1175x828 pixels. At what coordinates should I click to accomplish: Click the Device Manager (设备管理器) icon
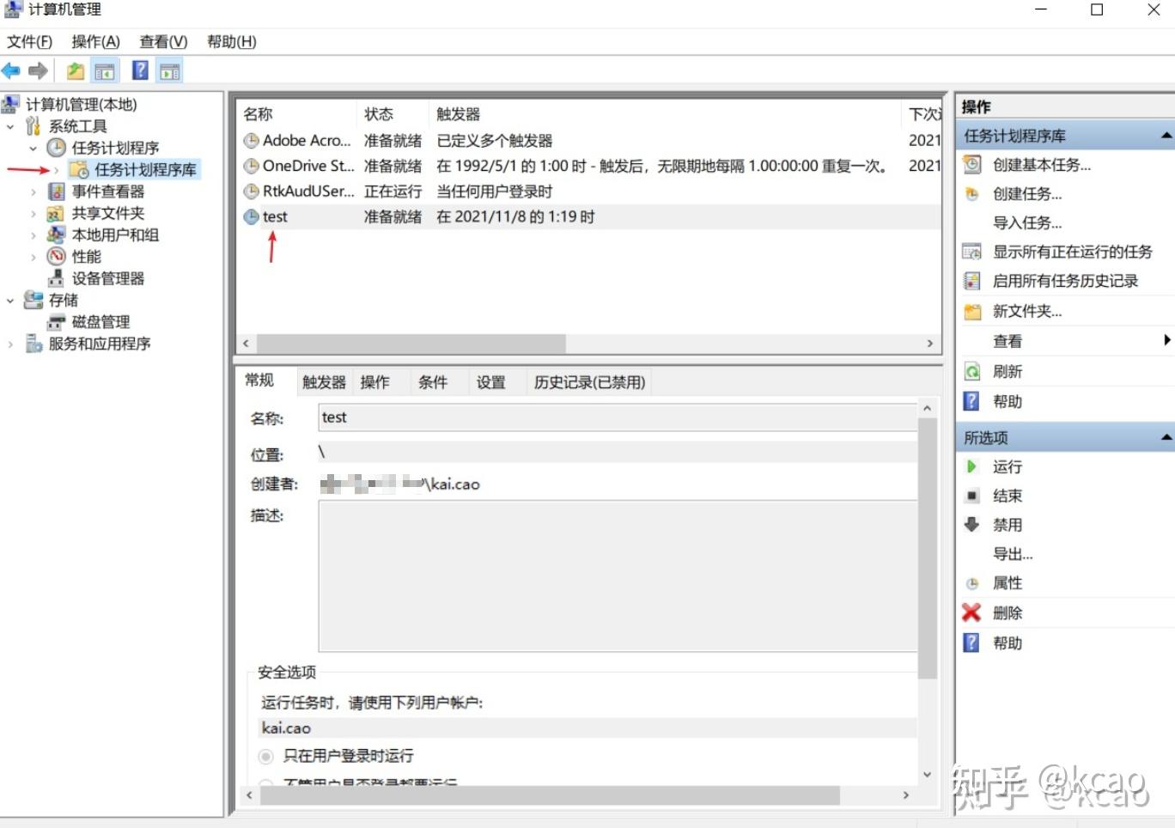click(x=57, y=278)
